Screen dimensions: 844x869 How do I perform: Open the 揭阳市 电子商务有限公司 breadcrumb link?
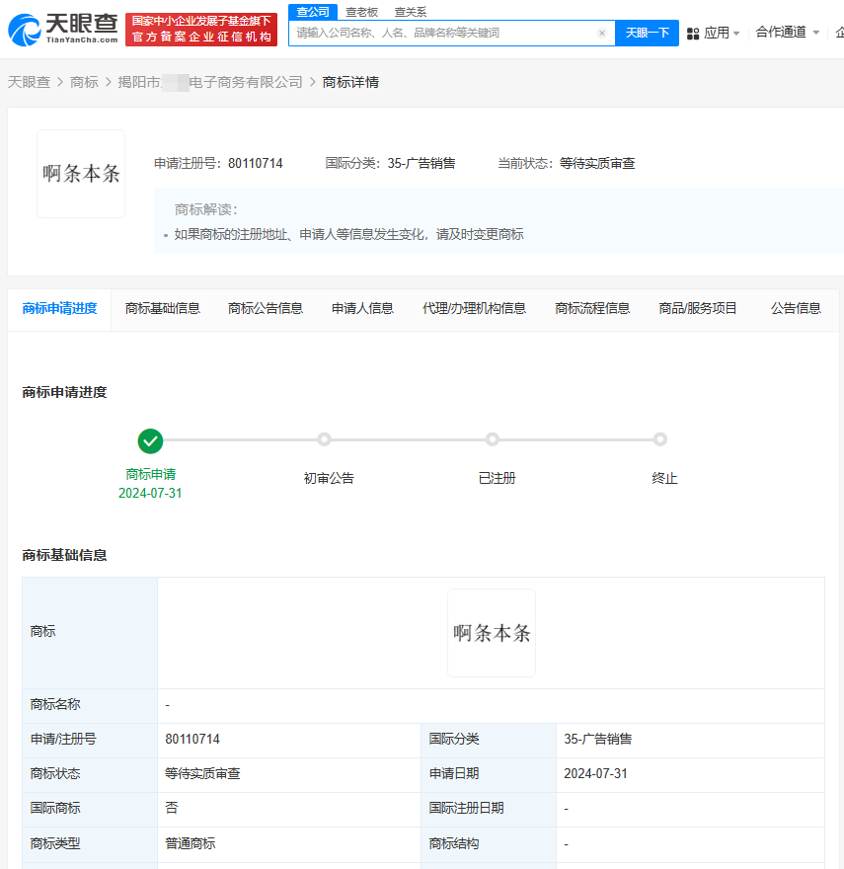point(210,82)
